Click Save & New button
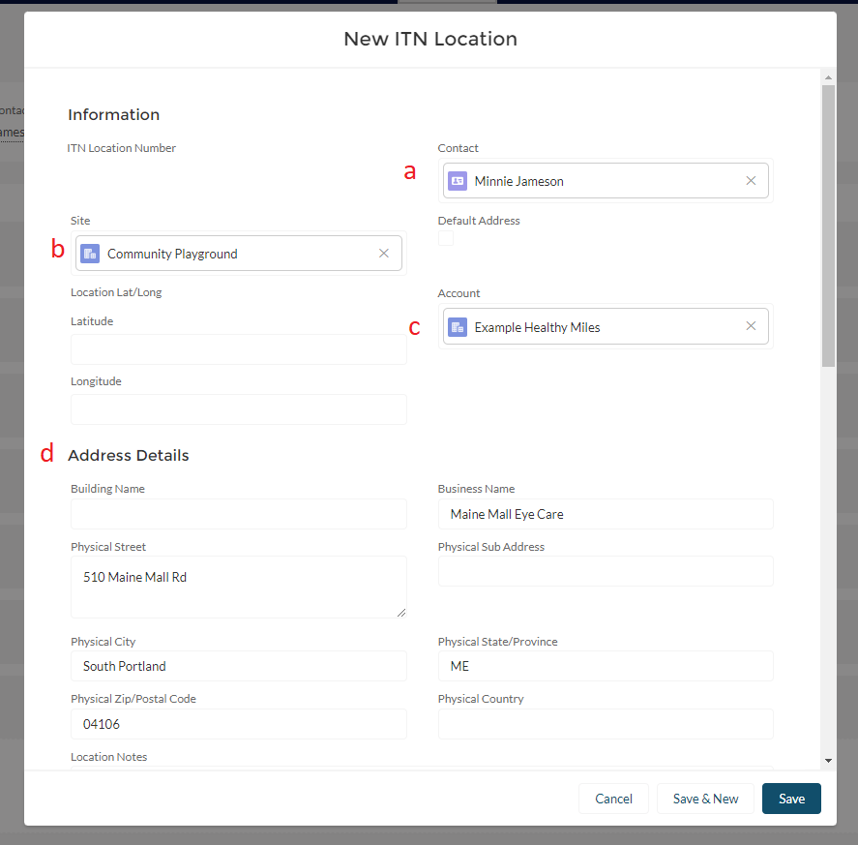Viewport: 858px width, 845px height. 705,799
